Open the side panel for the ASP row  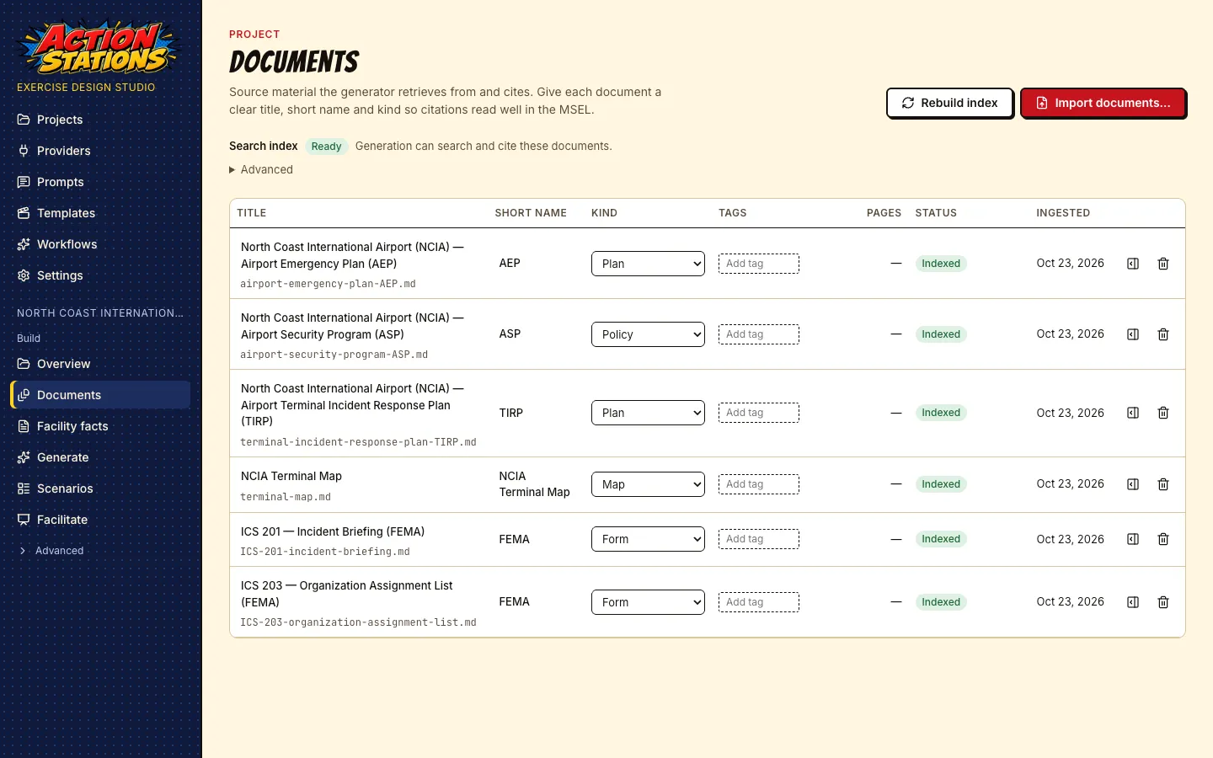[x=1133, y=334]
